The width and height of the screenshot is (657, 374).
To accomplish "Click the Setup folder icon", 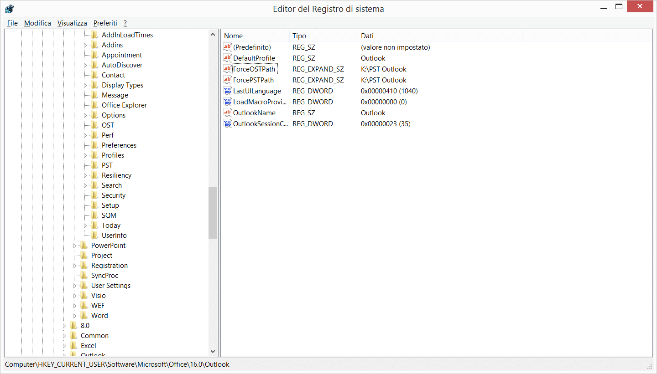I will point(94,205).
